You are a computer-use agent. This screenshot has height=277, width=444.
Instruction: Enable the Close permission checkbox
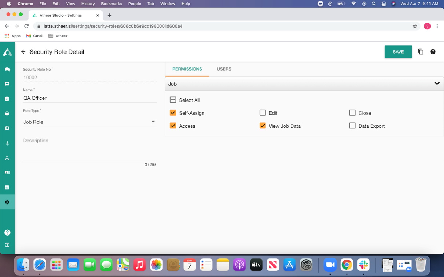click(x=352, y=113)
